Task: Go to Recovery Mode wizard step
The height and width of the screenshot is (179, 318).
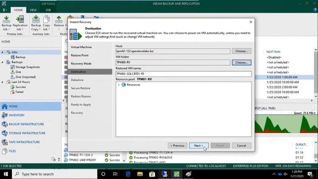Action: [x=81, y=64]
